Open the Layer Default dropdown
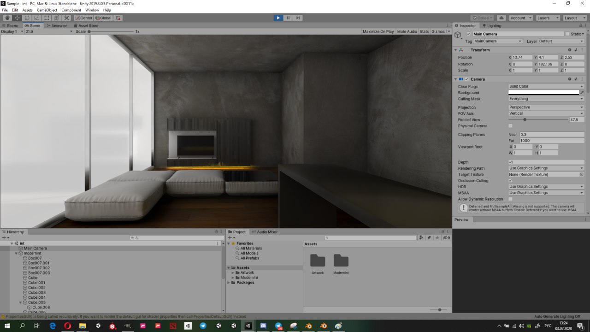This screenshot has height=332, width=590. 561,41
